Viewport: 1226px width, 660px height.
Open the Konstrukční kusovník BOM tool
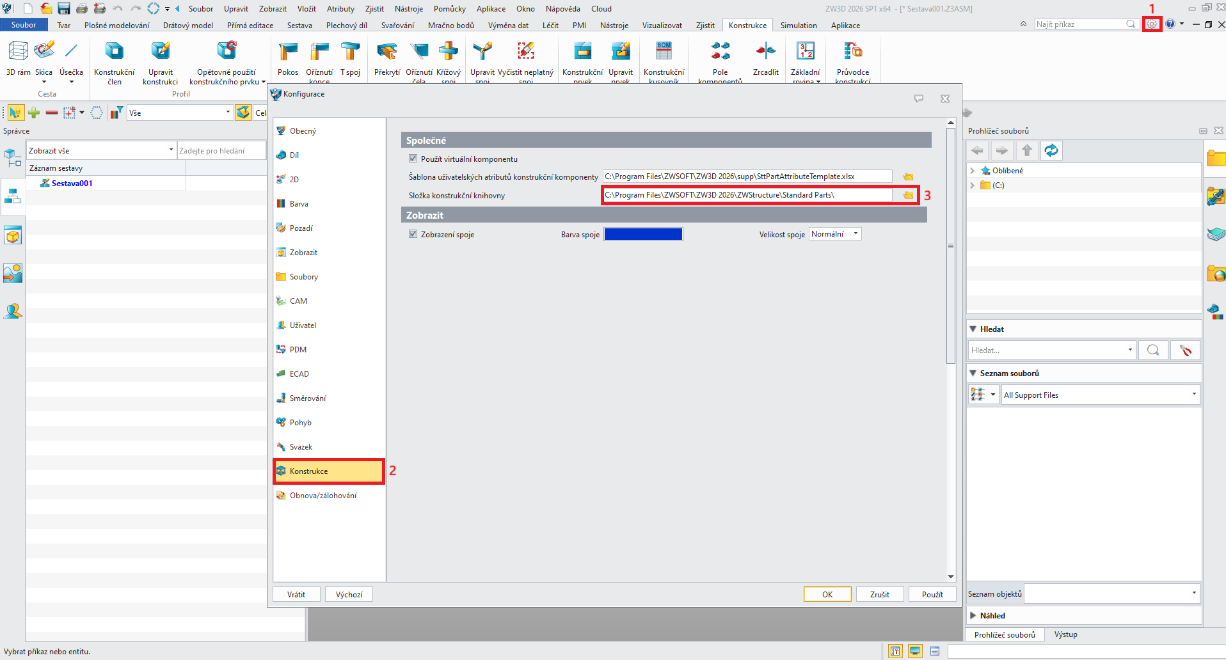coord(664,61)
